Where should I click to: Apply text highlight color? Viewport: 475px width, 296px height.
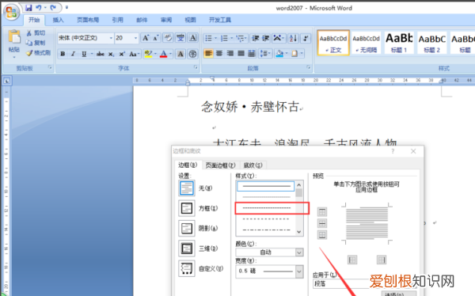tap(148, 54)
